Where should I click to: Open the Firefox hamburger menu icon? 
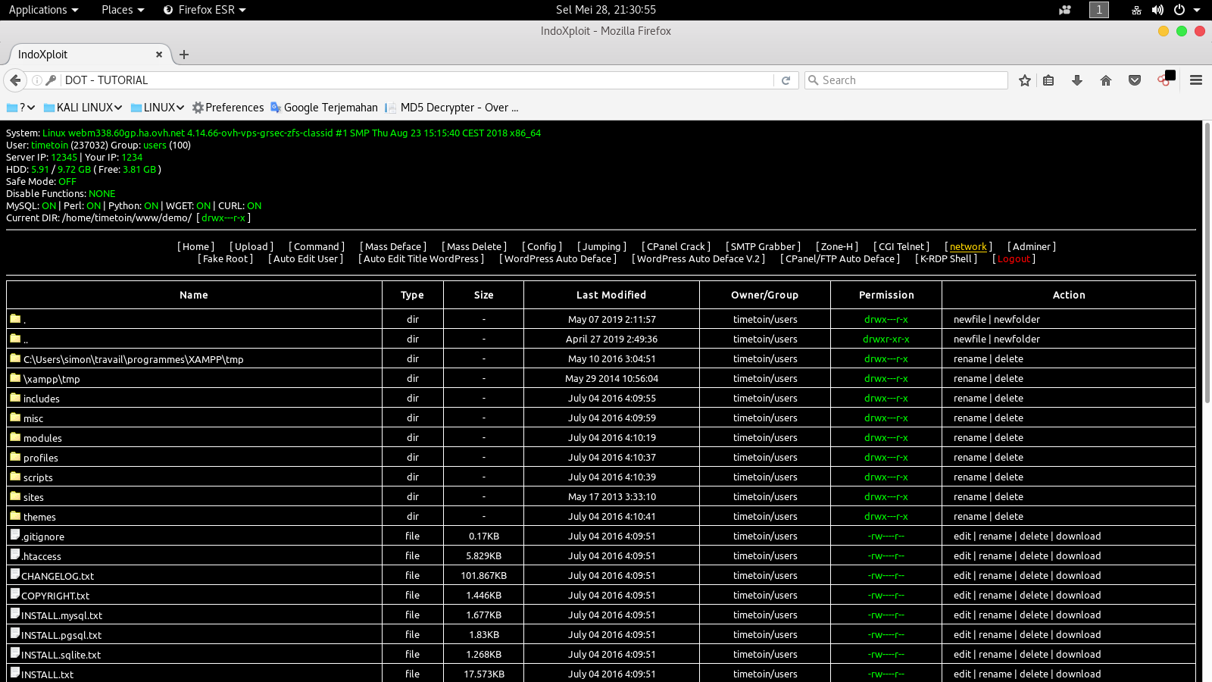(1196, 80)
